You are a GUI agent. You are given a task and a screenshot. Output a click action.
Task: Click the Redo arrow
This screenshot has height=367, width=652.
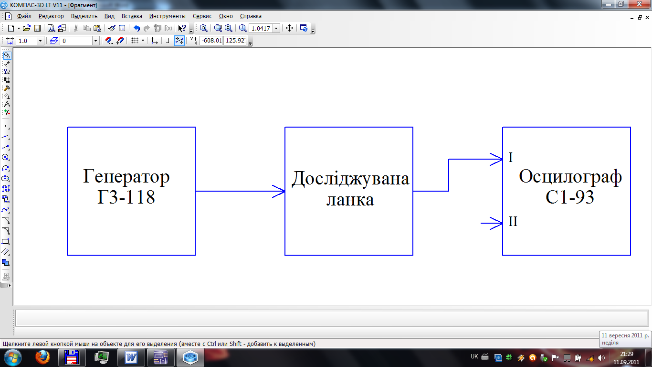[147, 28]
